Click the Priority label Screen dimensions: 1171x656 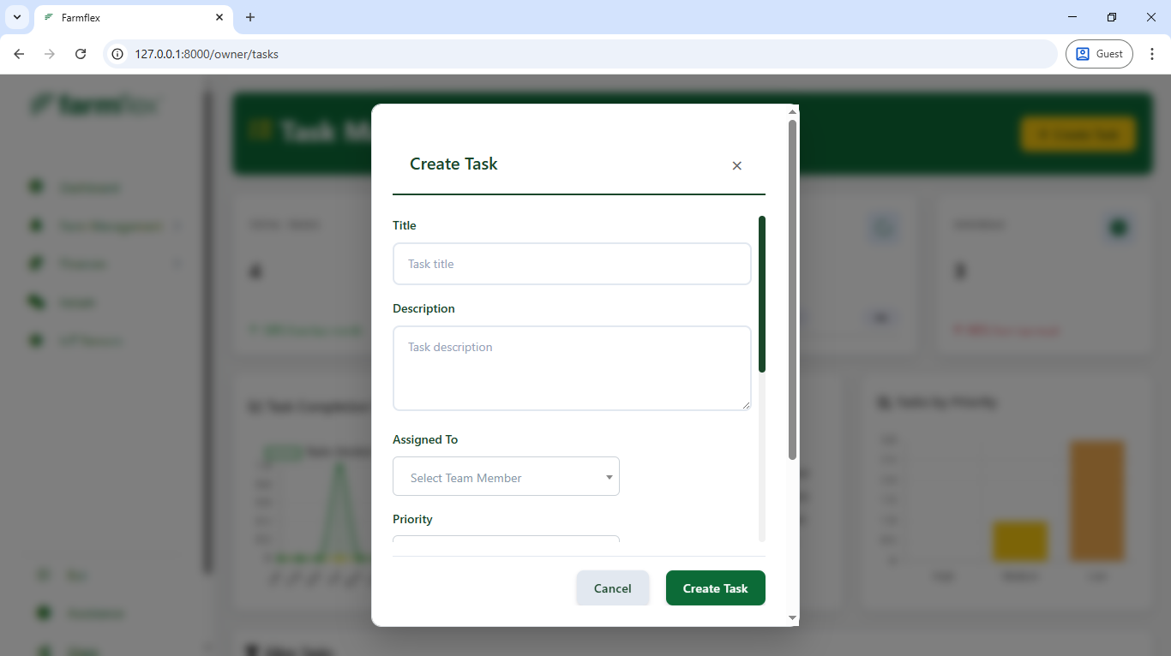[x=412, y=519]
